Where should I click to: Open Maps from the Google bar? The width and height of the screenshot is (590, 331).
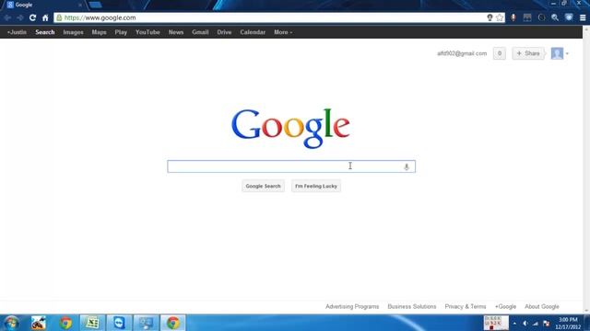point(99,32)
